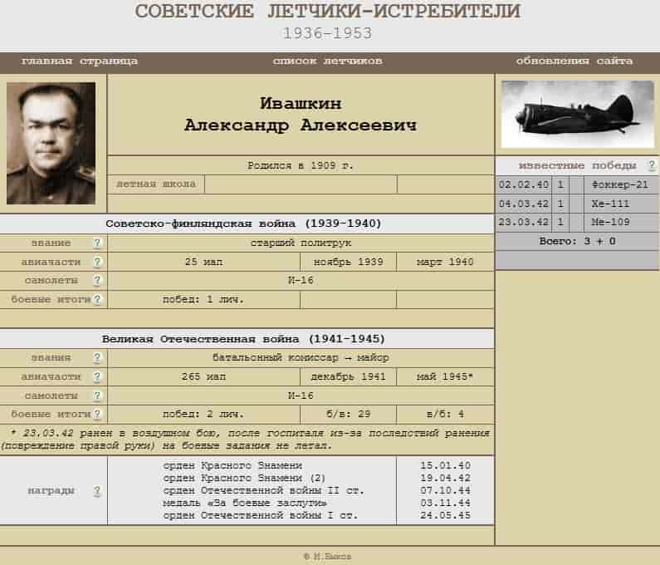Click help icon beside 265 иап авиачасти
660x565 pixels.
[97, 377]
